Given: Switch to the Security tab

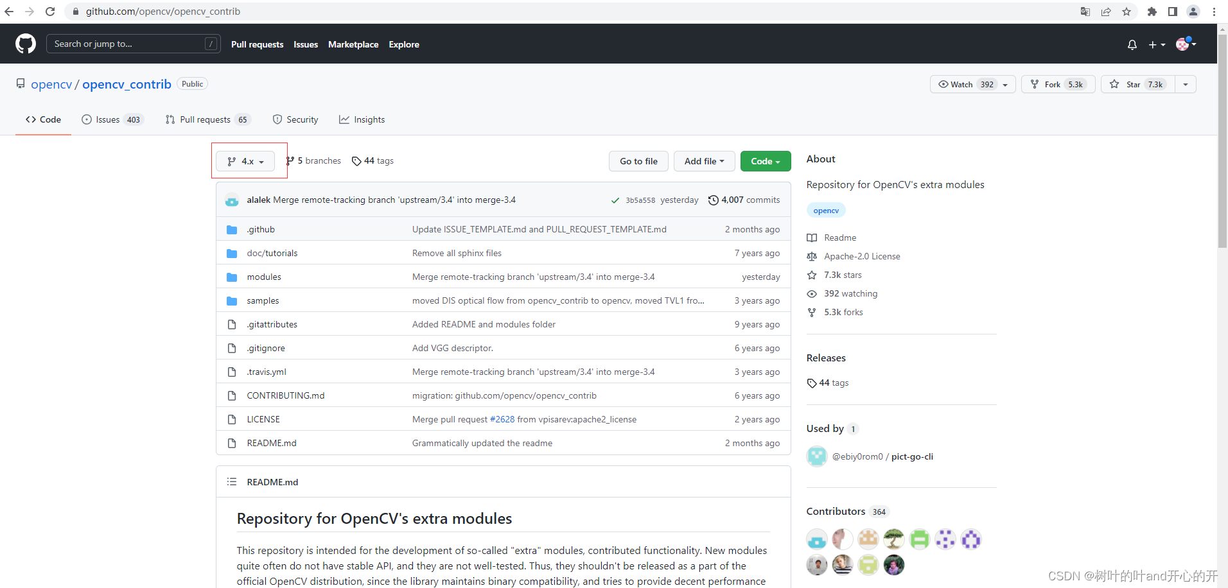Looking at the screenshot, I should click(295, 119).
